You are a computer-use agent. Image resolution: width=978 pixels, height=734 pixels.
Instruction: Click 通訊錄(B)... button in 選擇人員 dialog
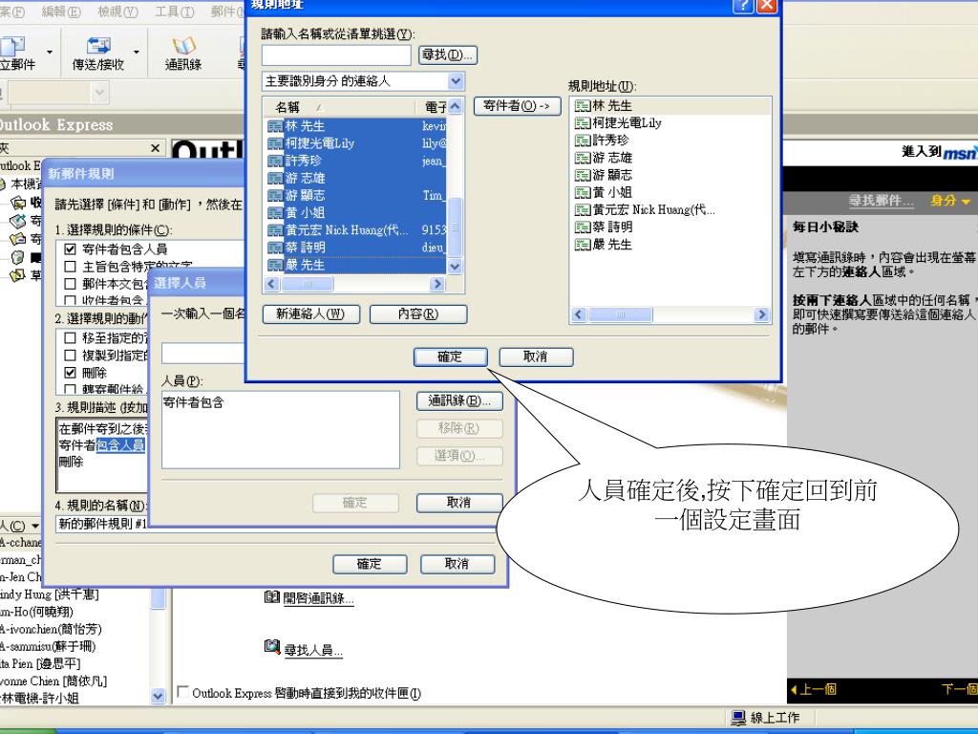click(x=459, y=401)
